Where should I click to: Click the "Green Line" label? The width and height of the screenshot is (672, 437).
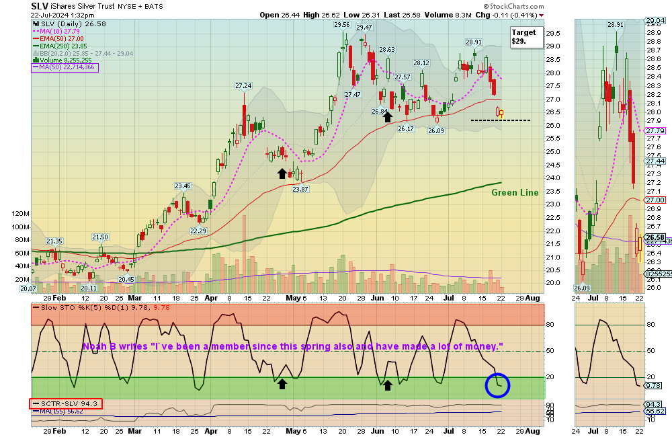click(515, 192)
